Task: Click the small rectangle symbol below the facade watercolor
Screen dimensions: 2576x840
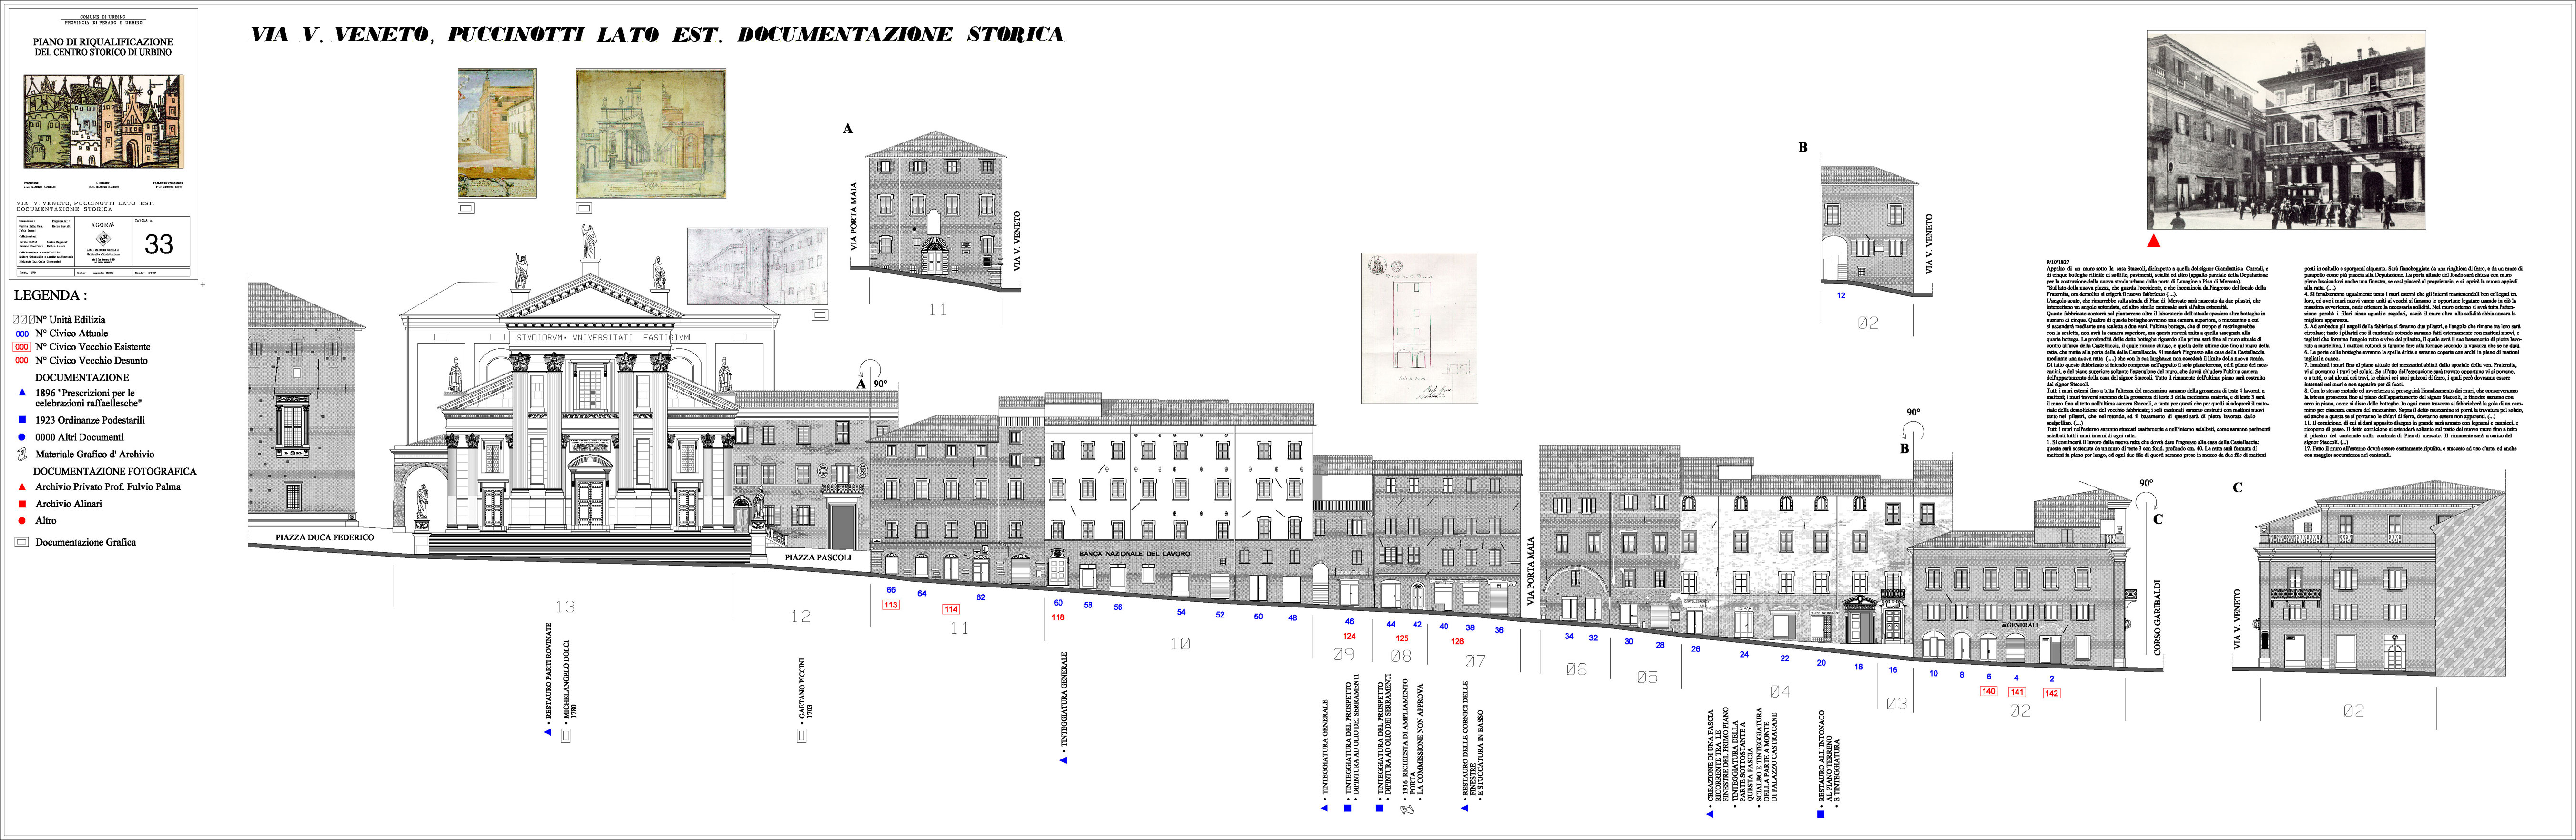Action: [x=584, y=209]
